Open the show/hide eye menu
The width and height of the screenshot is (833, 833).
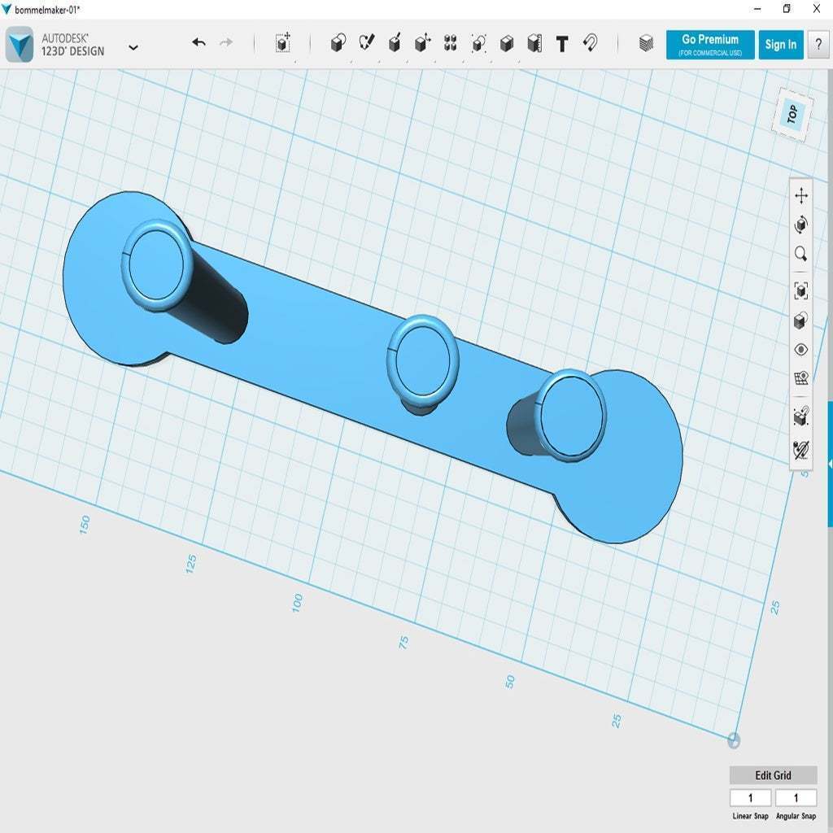point(801,349)
